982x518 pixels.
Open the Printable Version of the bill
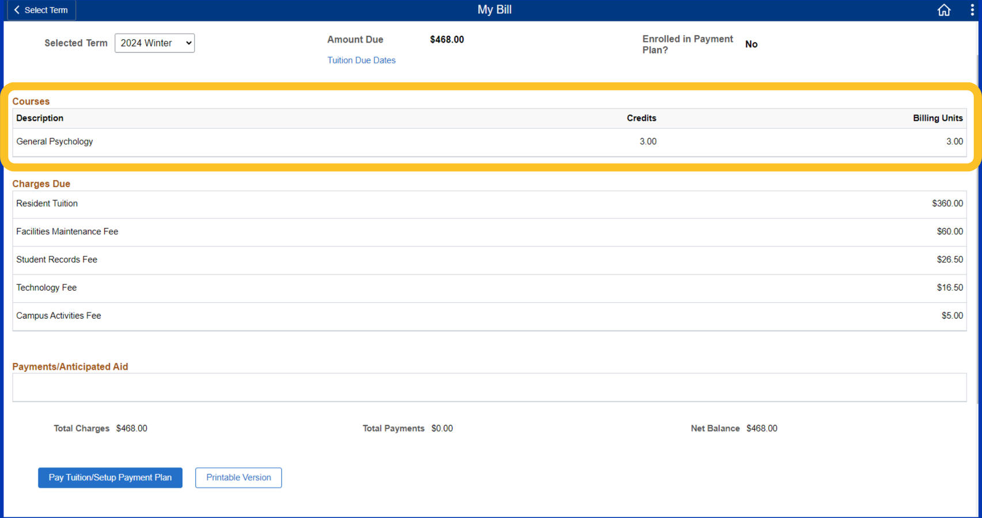click(238, 478)
